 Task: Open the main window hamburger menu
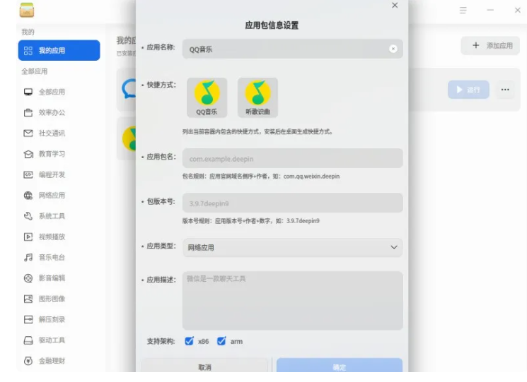point(463,10)
